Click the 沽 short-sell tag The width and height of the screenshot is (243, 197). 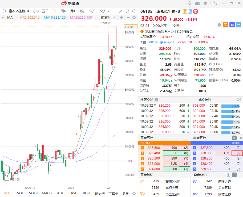(185, 11)
